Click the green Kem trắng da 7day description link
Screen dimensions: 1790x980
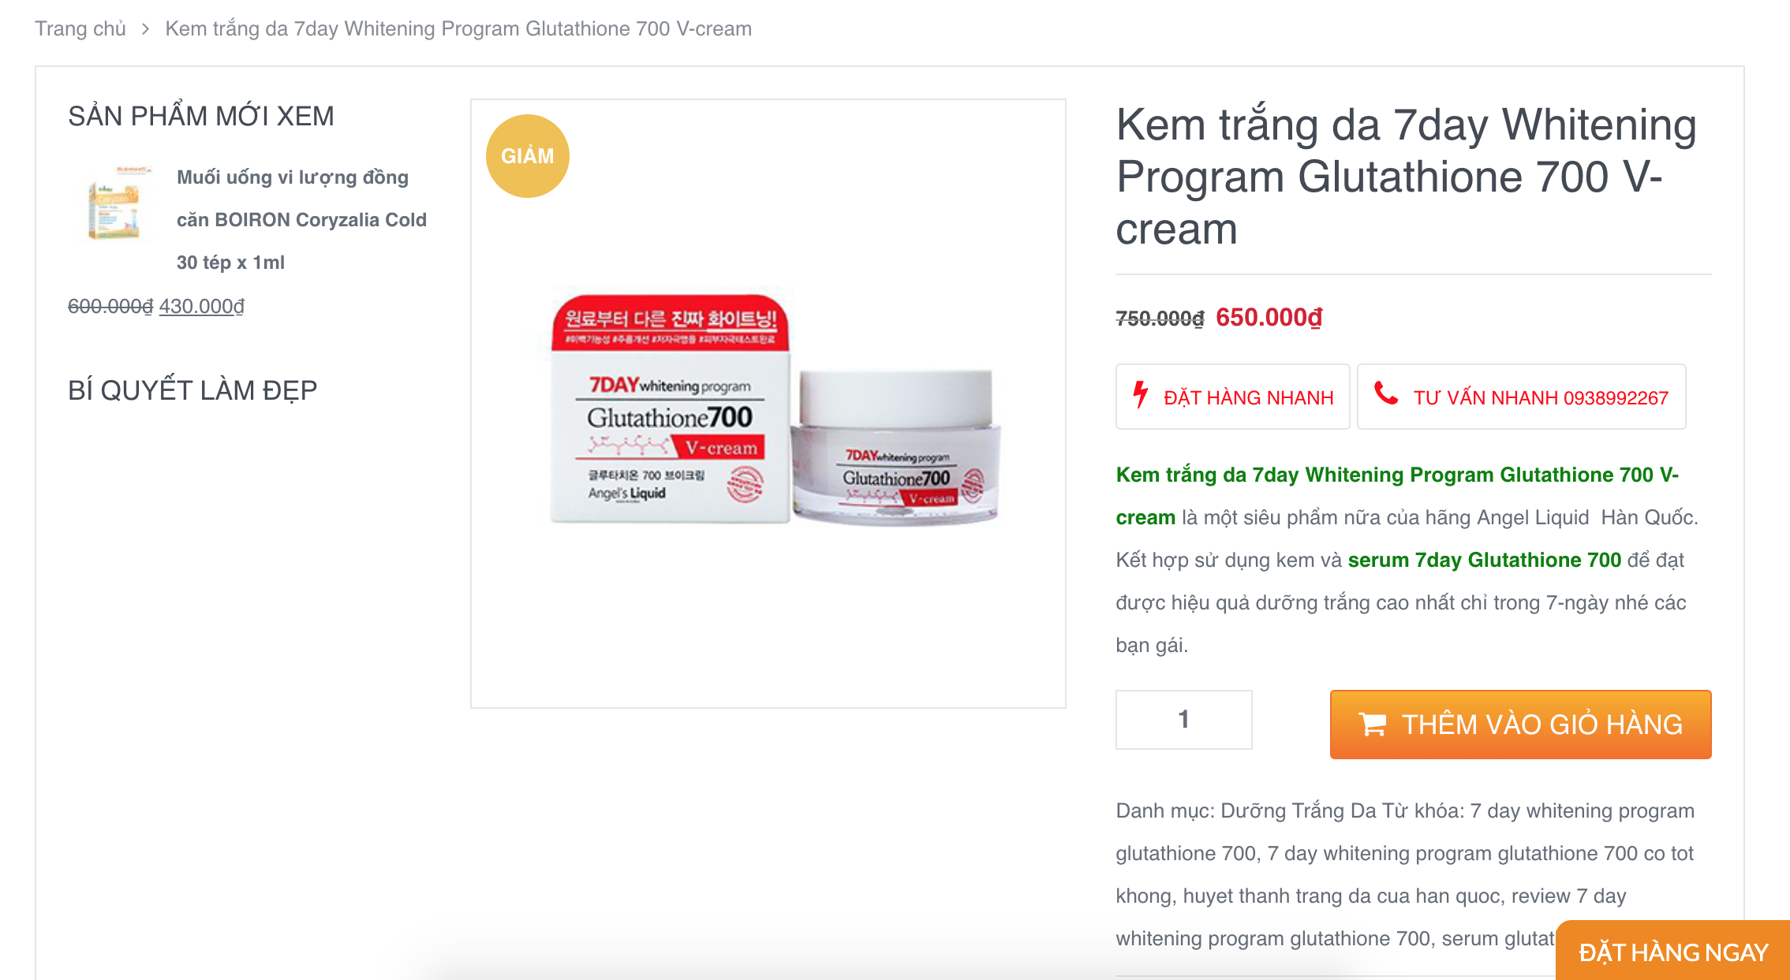coord(1397,496)
